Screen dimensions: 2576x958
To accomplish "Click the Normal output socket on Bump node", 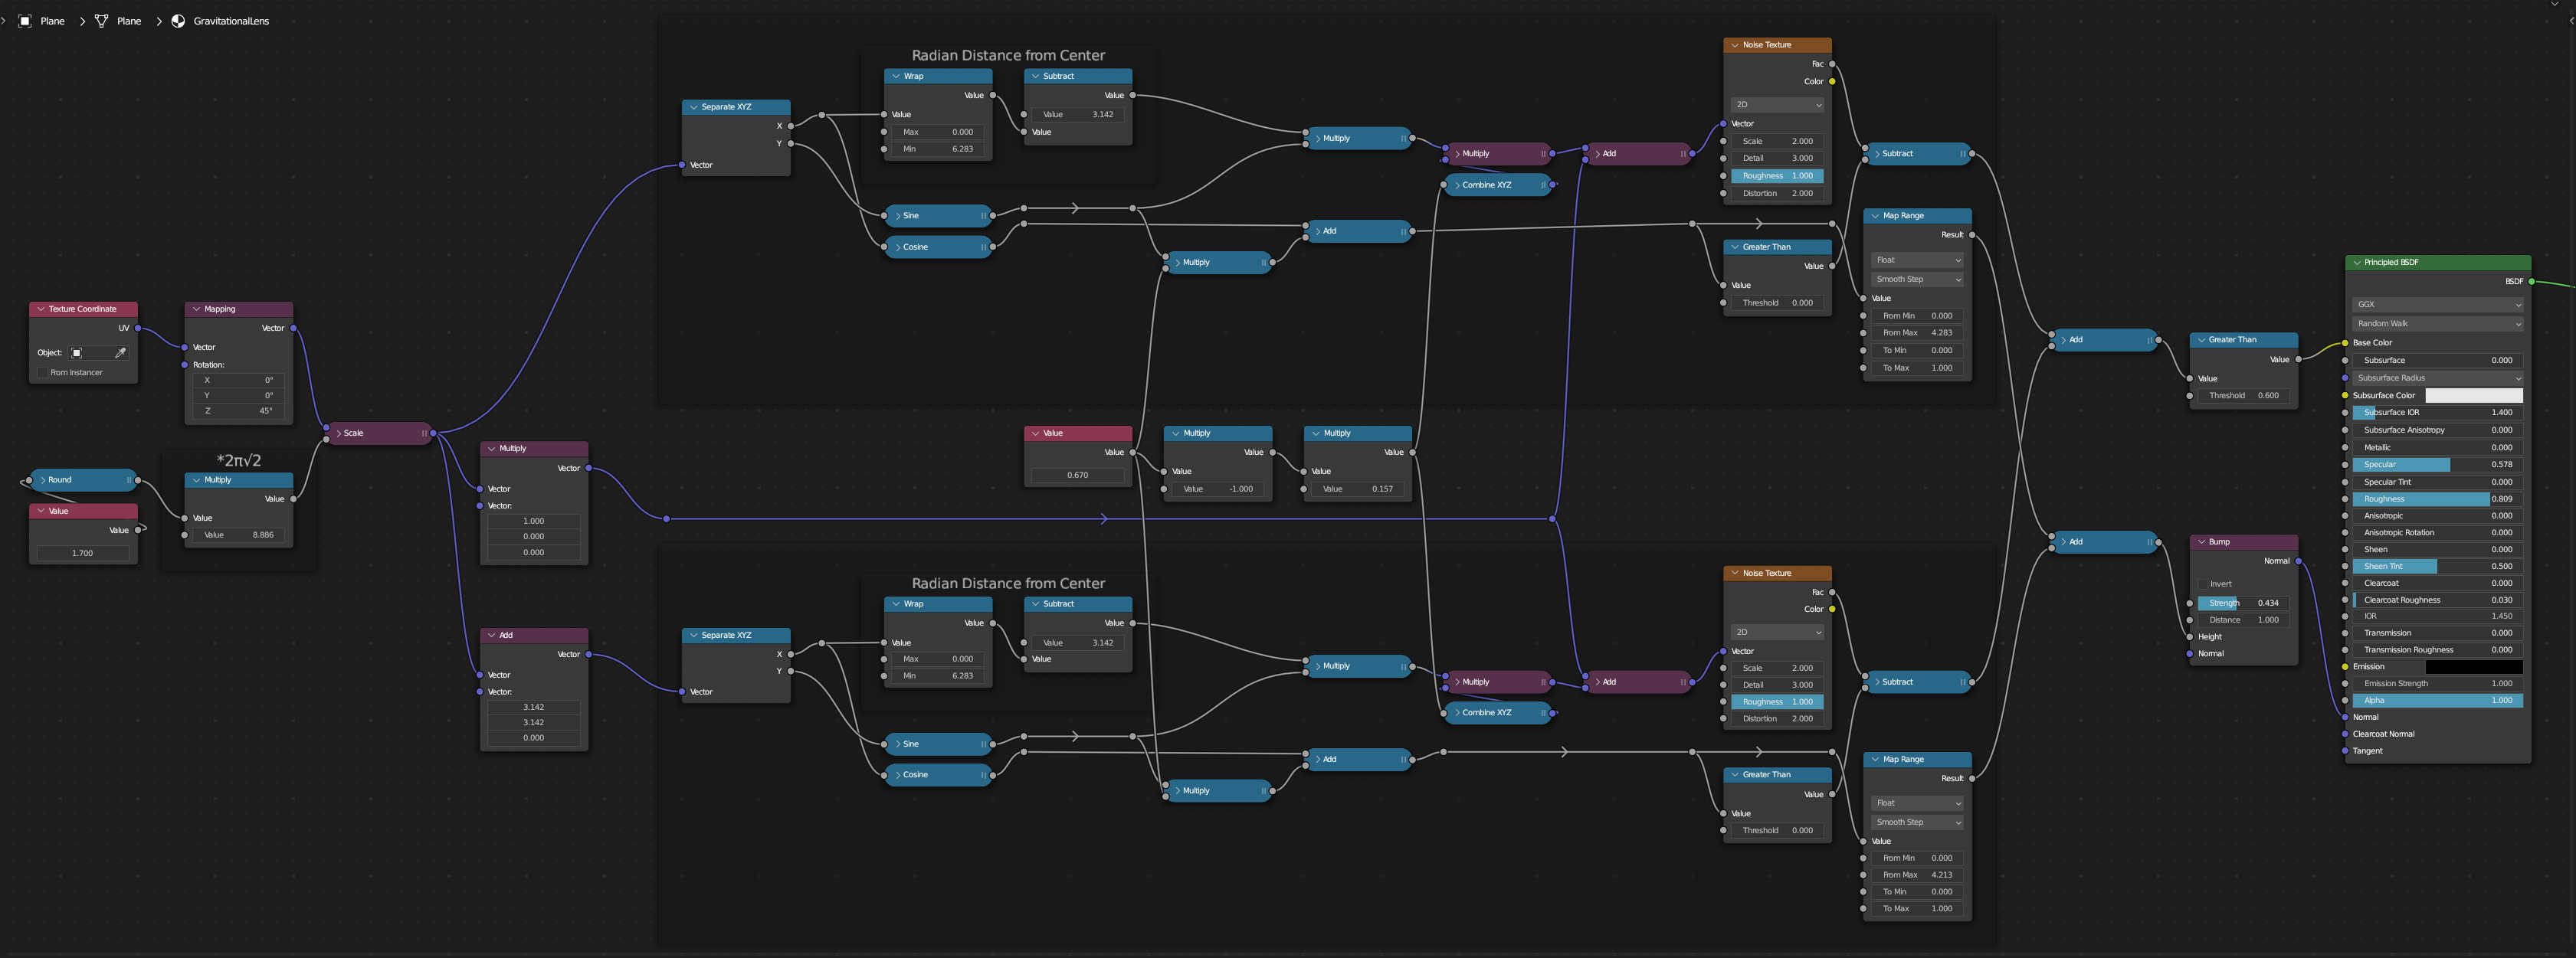I will point(2298,561).
